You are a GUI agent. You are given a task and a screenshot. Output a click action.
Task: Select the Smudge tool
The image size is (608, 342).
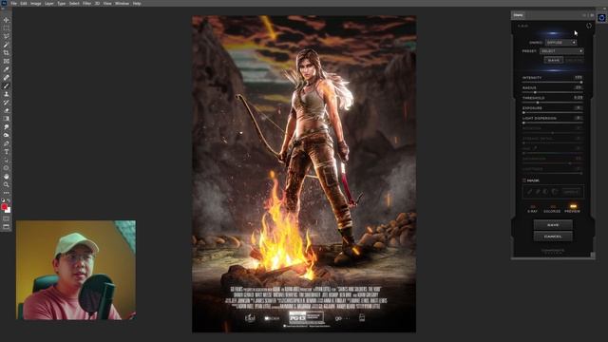pyautogui.click(x=7, y=127)
